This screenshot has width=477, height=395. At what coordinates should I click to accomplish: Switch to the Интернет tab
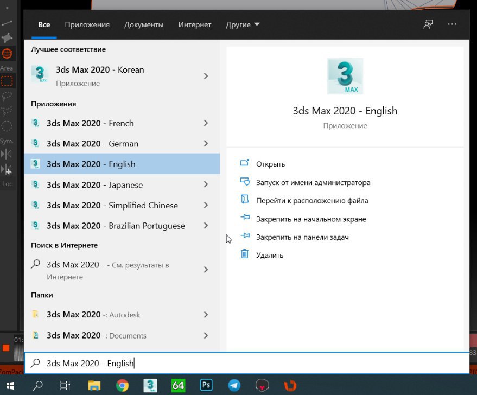[195, 24]
